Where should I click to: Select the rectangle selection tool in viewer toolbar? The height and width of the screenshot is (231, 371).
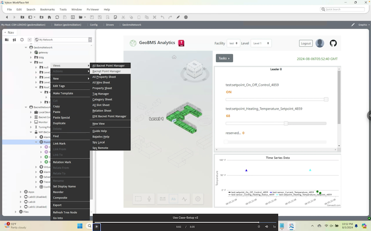[138, 199]
